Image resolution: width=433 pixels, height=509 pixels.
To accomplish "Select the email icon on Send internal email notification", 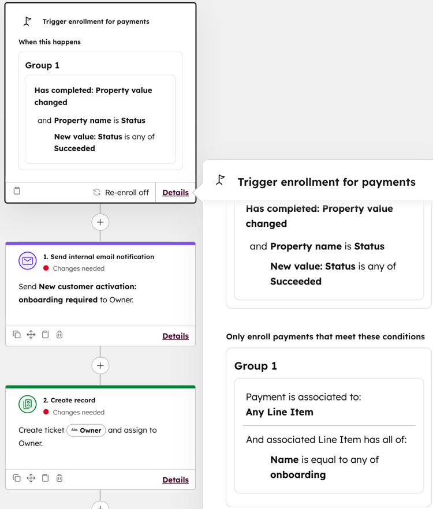I will (27, 261).
